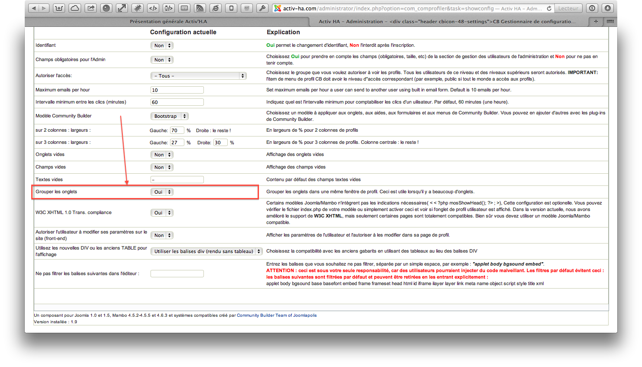Open Autoriser l'utilisateur à modifier ses paramètres dropdown
The width and height of the screenshot is (642, 367).
[162, 235]
